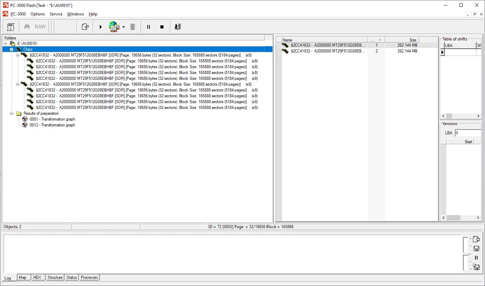This screenshot has height=286, width=485.
Task: Click the log vertical slider handle
Action: click(465, 254)
